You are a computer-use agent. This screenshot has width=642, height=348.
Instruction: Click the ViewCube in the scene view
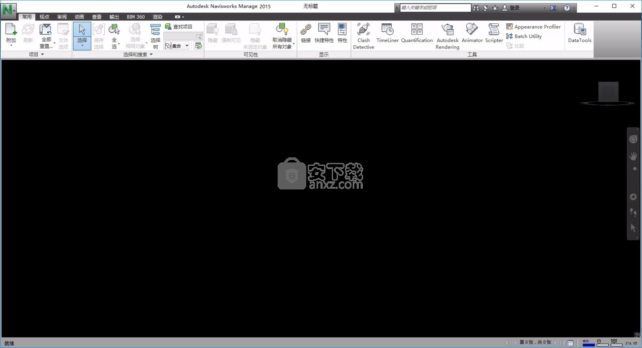(x=608, y=93)
